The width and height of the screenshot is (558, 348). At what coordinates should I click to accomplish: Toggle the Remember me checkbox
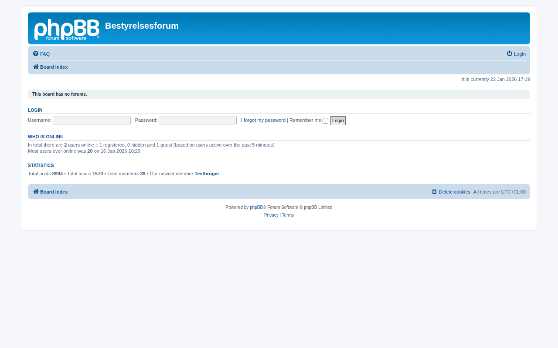pos(325,121)
